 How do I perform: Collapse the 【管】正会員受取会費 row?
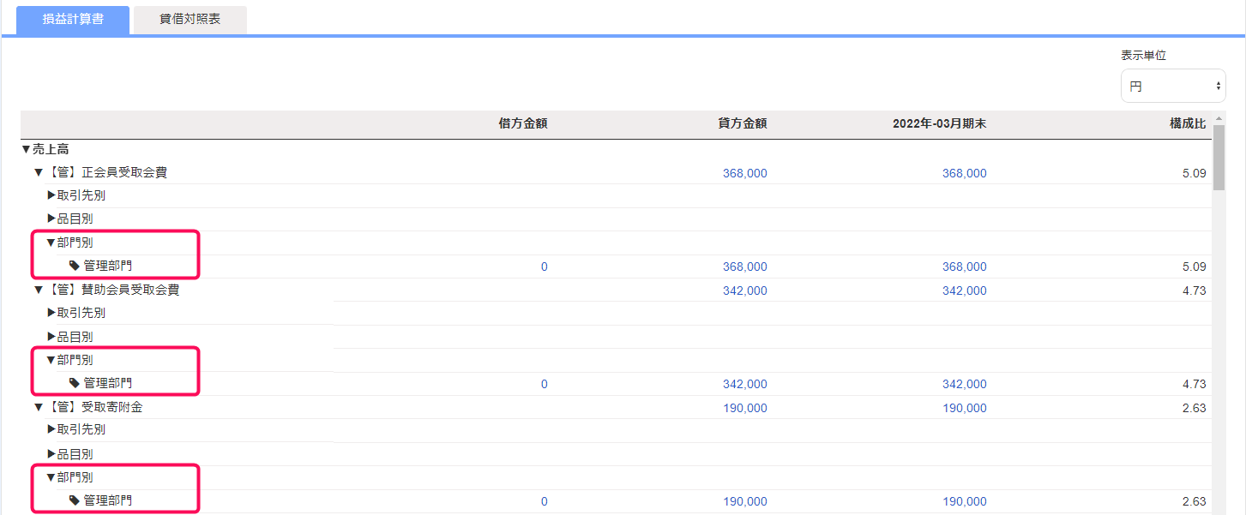[x=39, y=172]
